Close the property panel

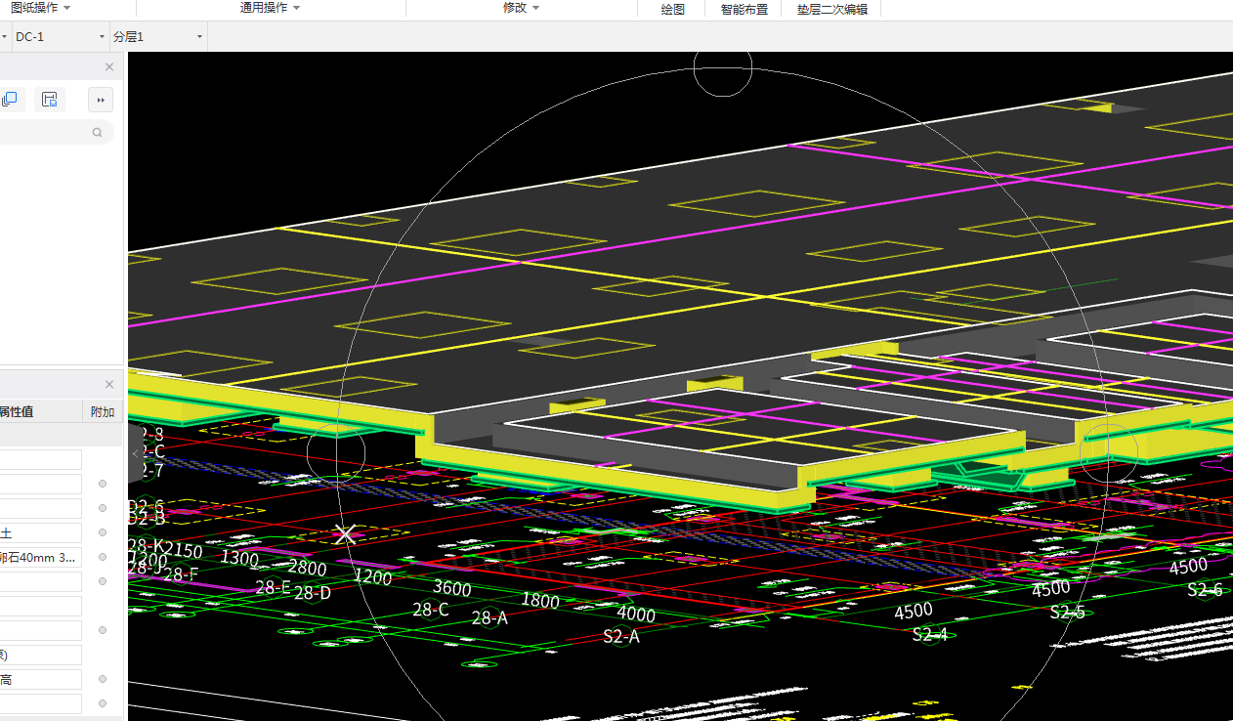tap(109, 385)
